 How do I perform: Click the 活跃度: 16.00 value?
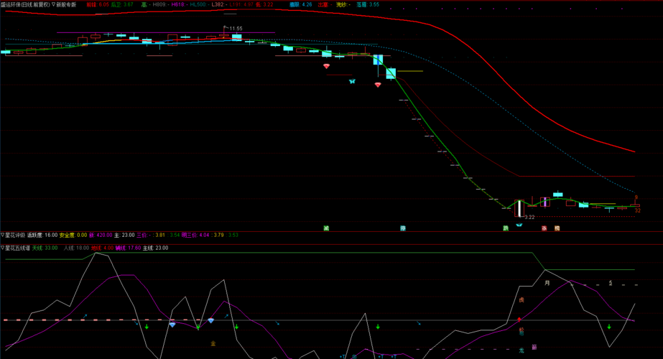(x=42, y=235)
